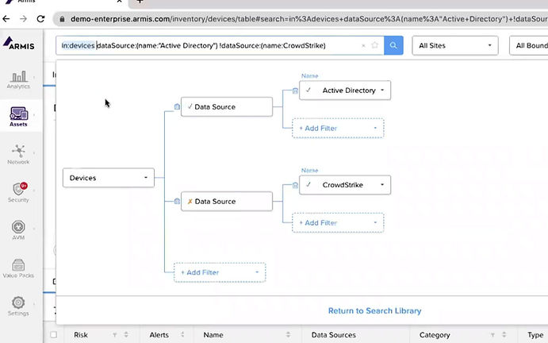
Task: Open the Active Directory name dropdown
Action: [x=345, y=91]
